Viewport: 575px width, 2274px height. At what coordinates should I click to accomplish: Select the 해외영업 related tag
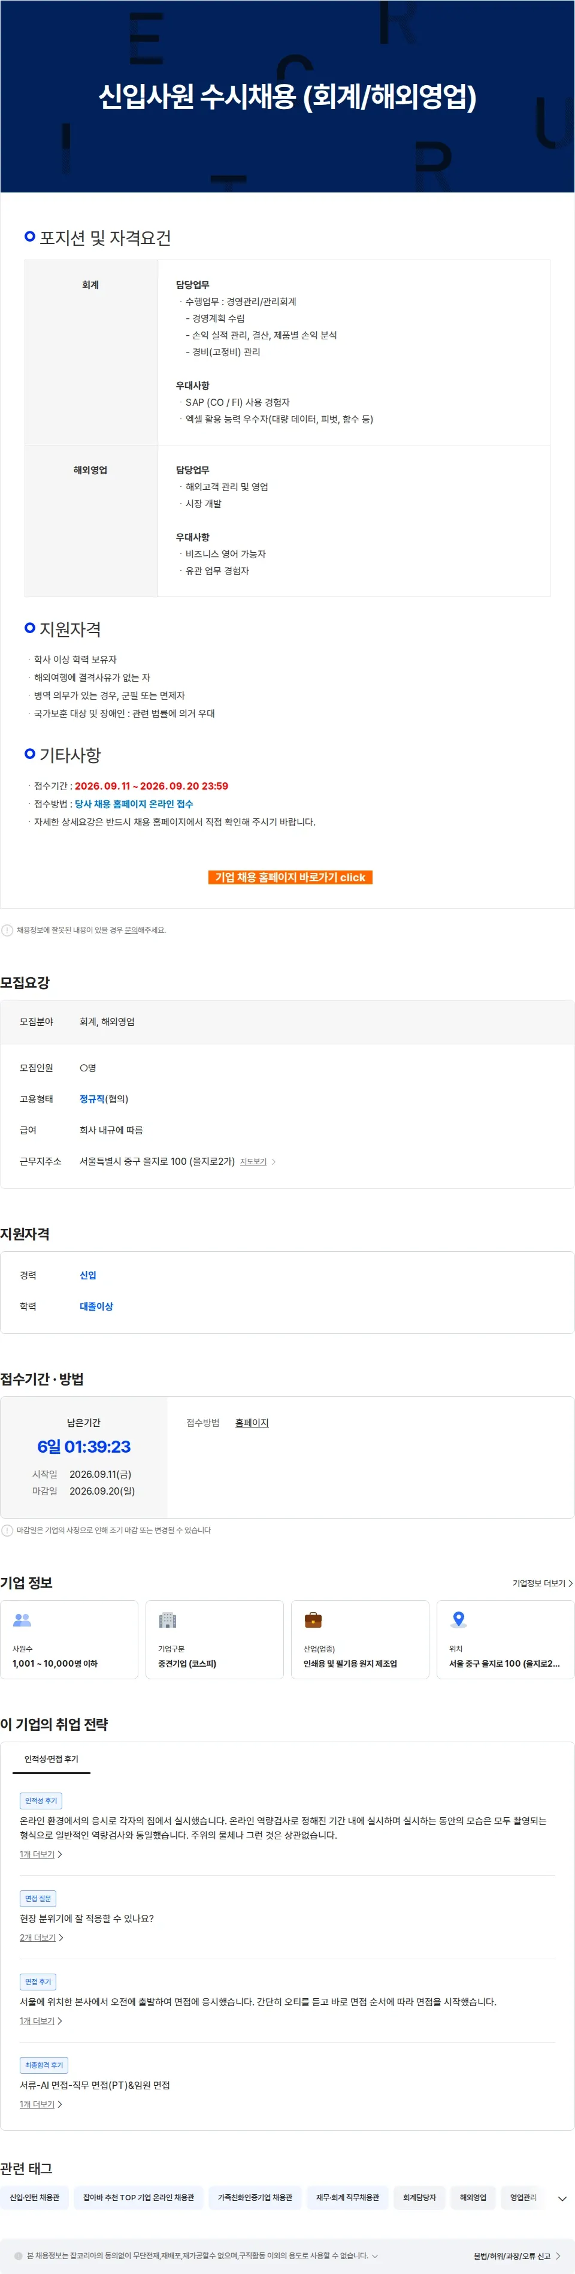(x=473, y=2197)
